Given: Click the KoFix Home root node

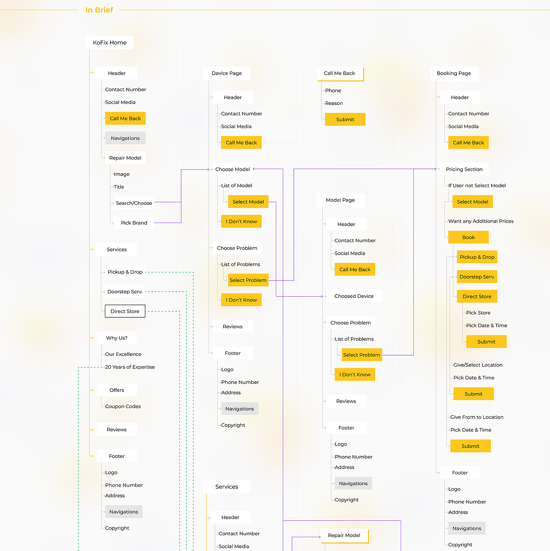Looking at the screenshot, I should point(110,42).
